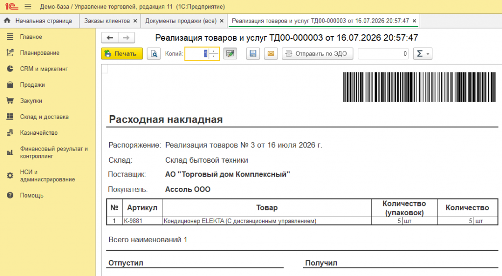The height and width of the screenshot is (276, 502).
Task: Click the Главное list icon
Action: coord(10,37)
